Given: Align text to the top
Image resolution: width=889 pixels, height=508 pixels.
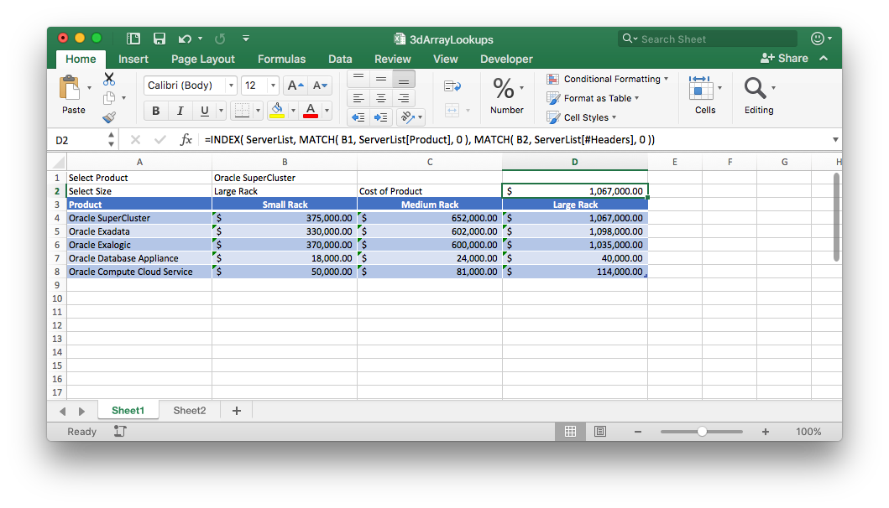Looking at the screenshot, I should pos(358,79).
